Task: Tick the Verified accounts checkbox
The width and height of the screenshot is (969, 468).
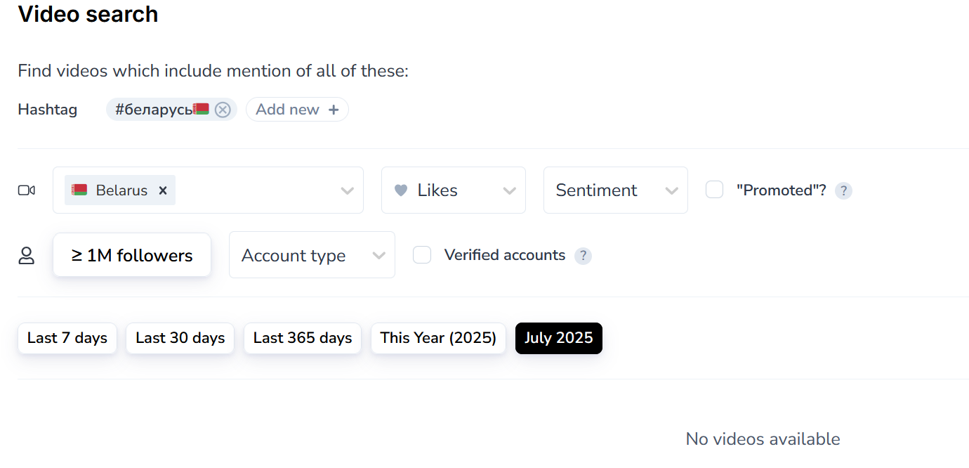Action: 422,255
